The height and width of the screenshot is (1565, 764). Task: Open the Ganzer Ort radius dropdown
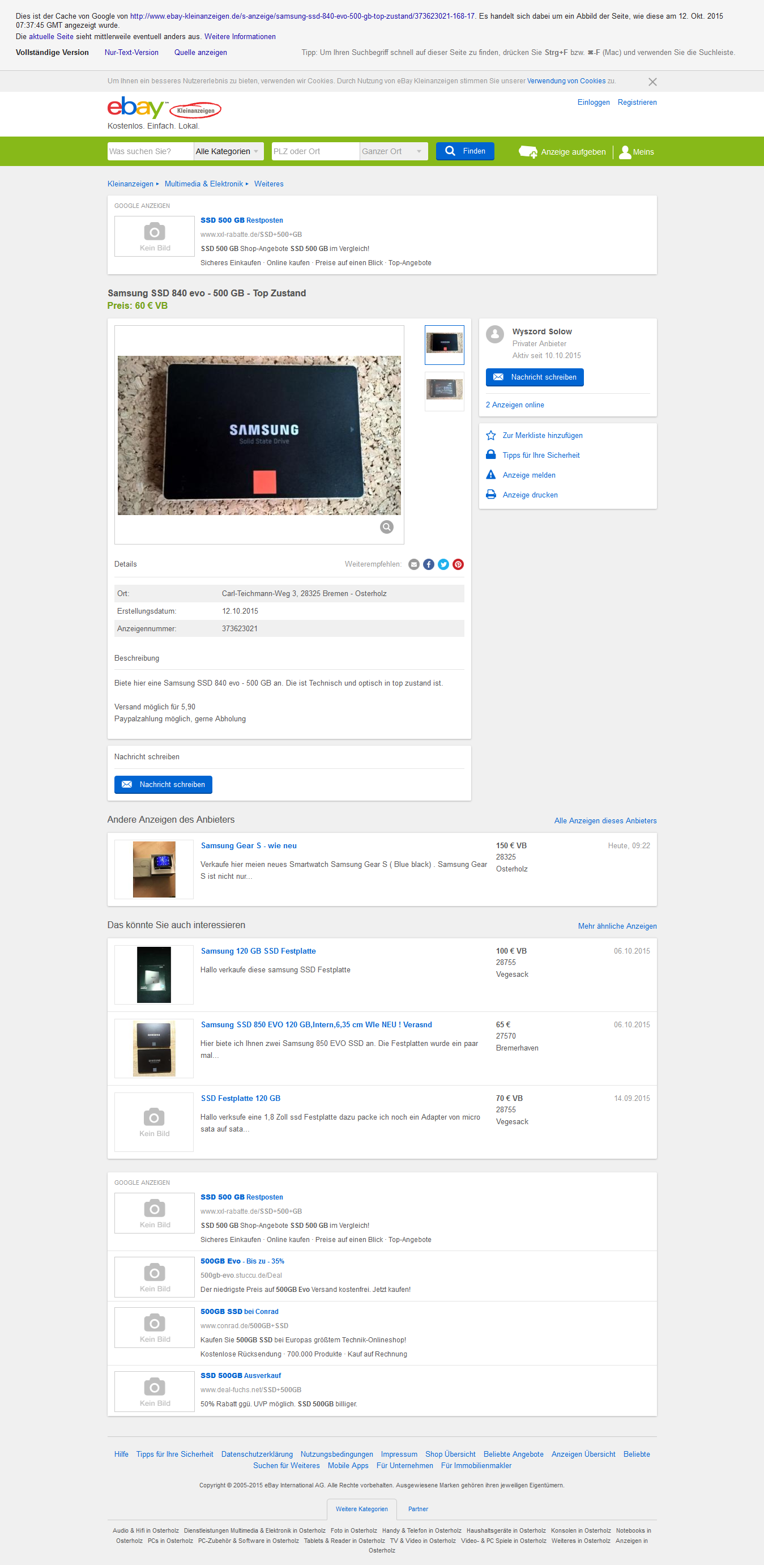point(394,151)
